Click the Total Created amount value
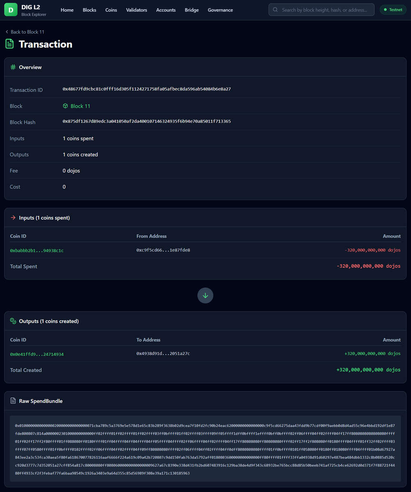Screen dimensions: 411x492 pos(368,370)
